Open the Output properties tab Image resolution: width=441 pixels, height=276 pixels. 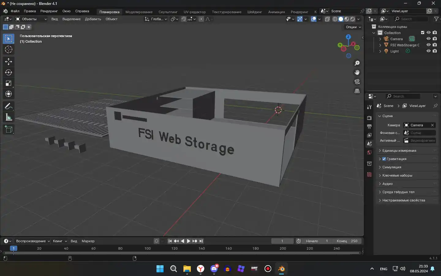(x=369, y=127)
